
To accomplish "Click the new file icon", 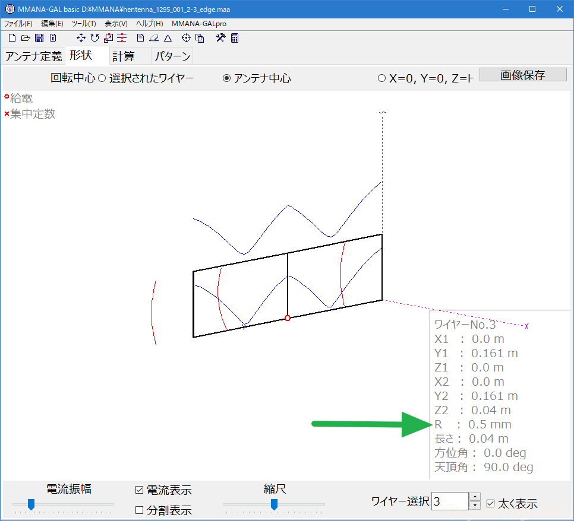I will click(x=12, y=38).
